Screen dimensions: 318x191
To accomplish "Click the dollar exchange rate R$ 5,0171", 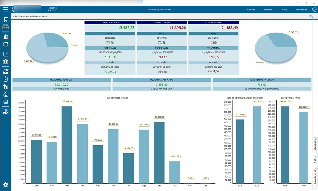I will coord(53,10).
